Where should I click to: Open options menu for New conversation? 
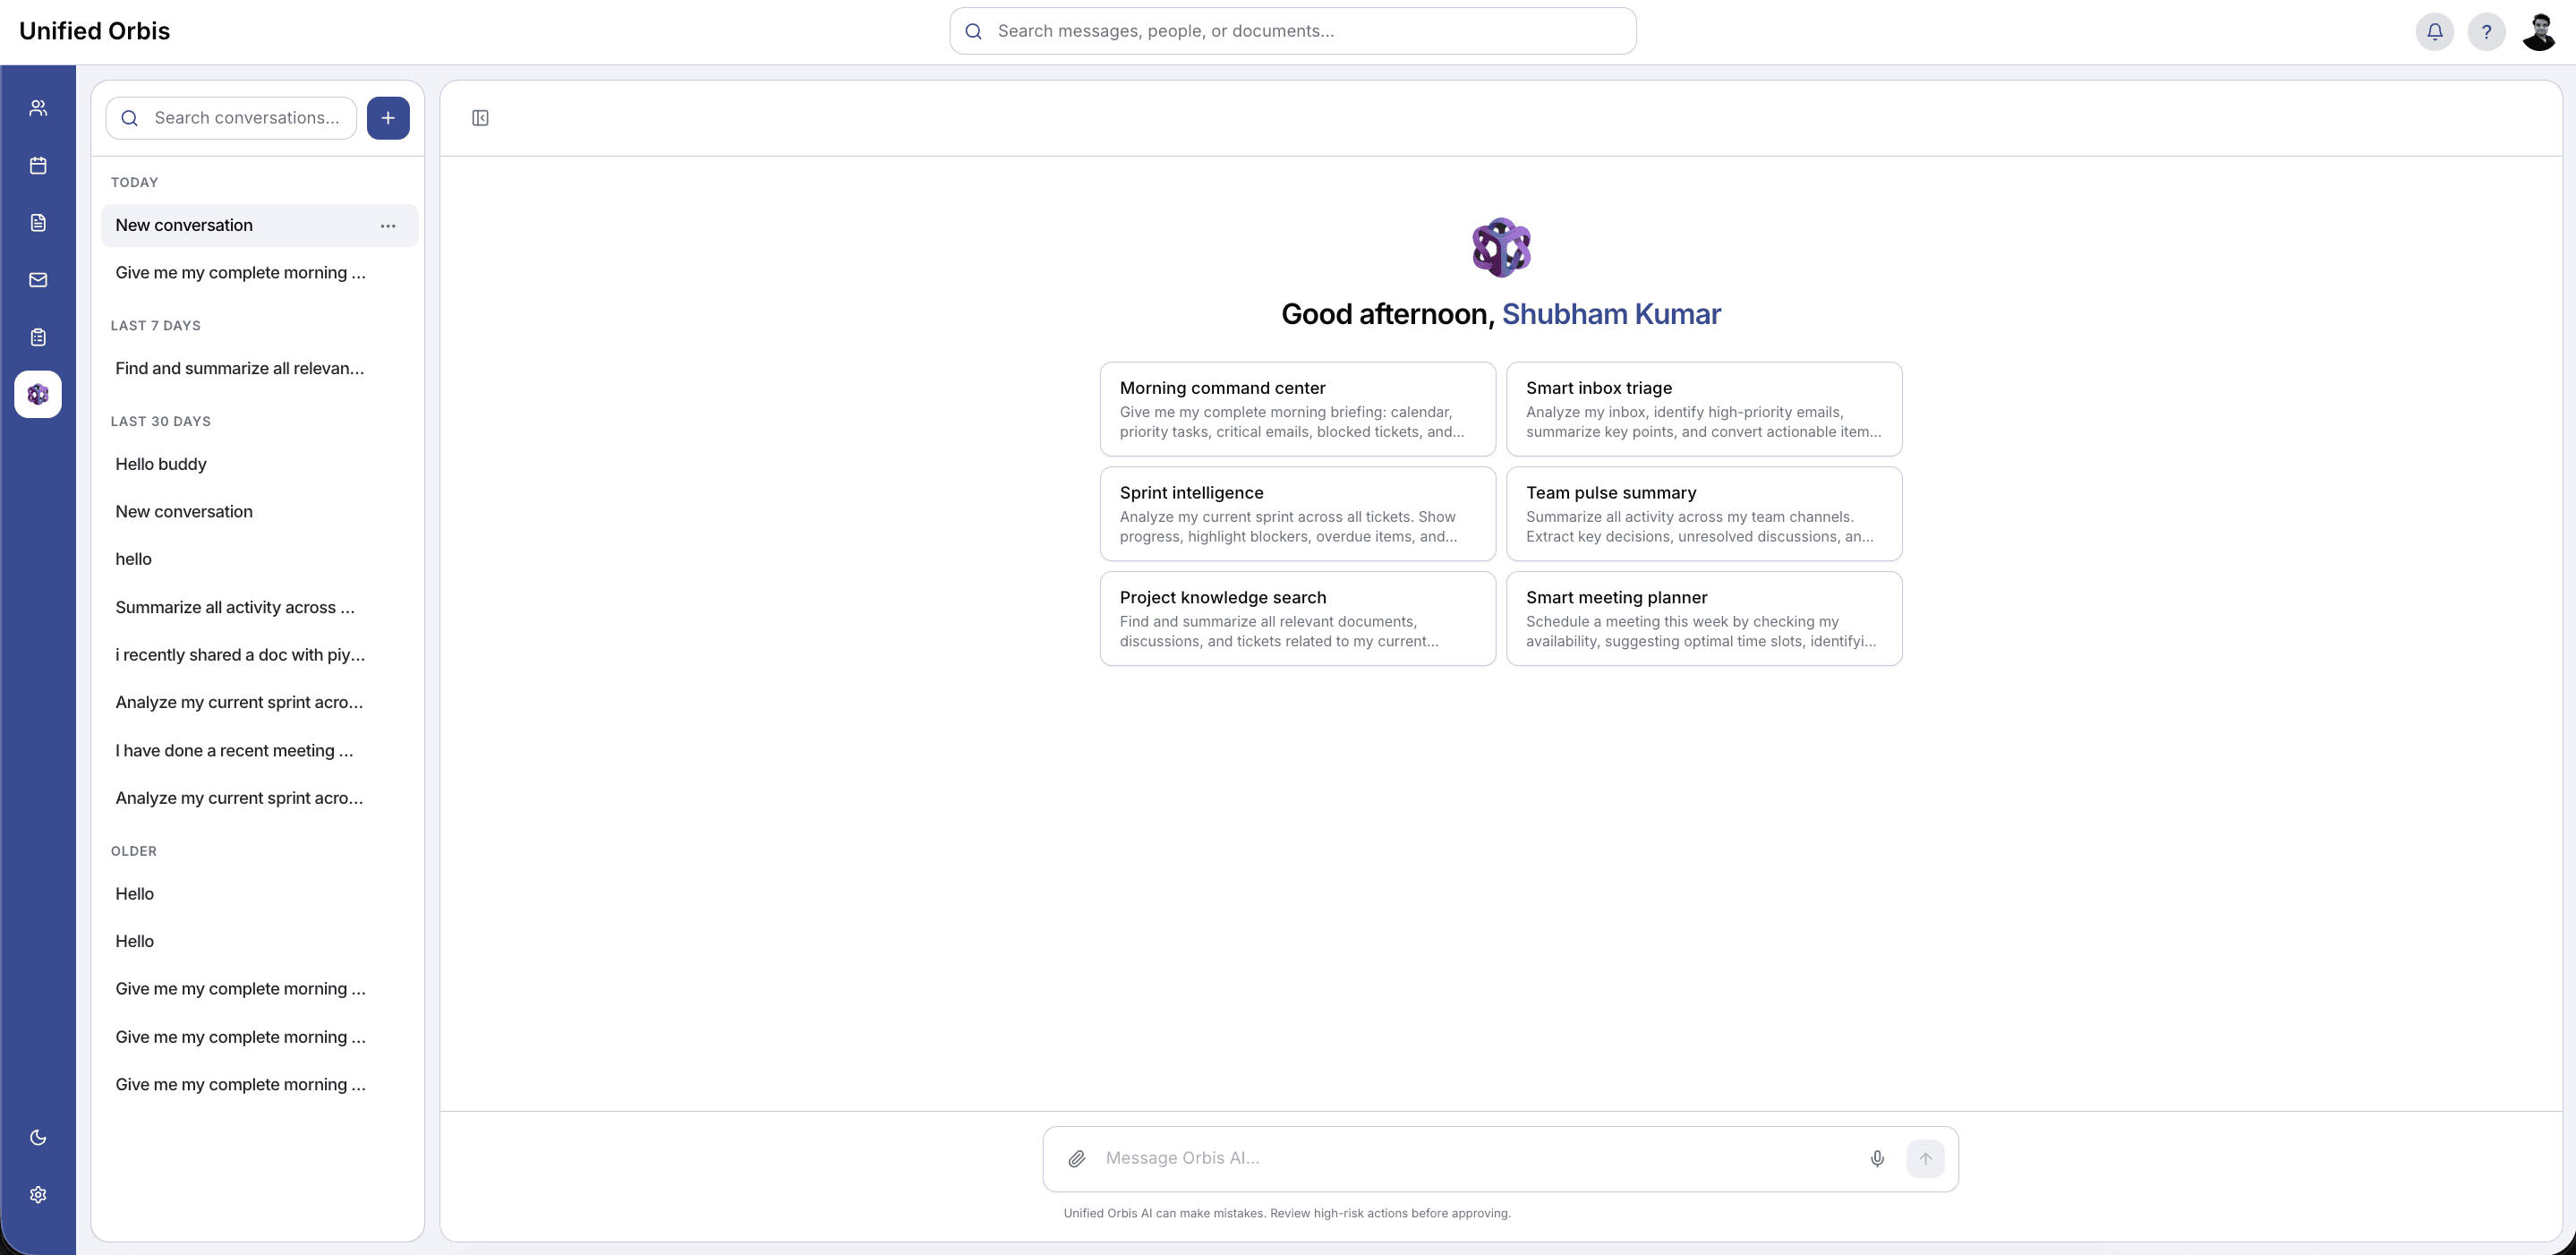[x=388, y=226]
